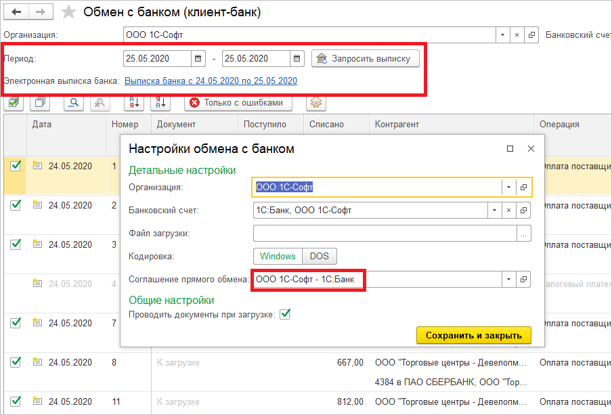Image resolution: width=612 pixels, height=415 pixels.
Task: Add page to favorites with star icon
Action: tap(68, 12)
